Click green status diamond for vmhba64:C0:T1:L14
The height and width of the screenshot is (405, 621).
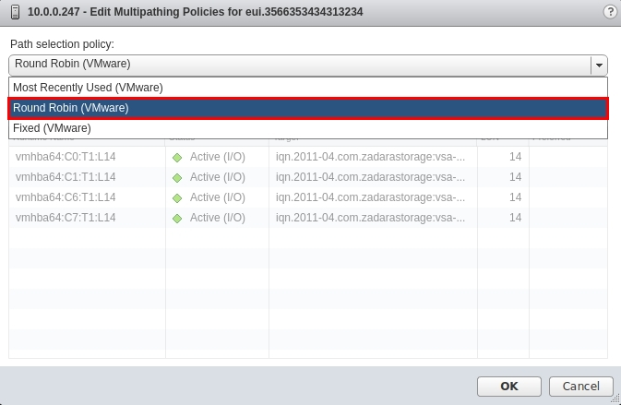[177, 157]
